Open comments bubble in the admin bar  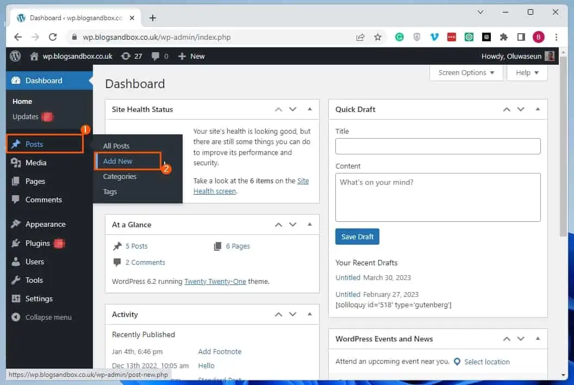155,56
